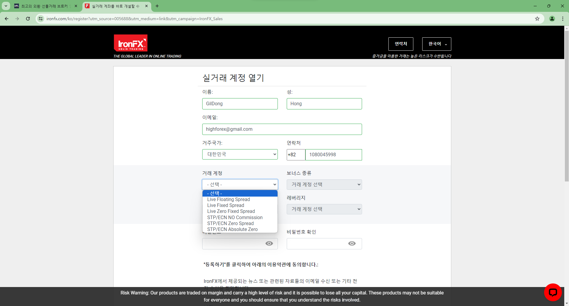Reveal the 비밀번호 확인 field contents

point(352,243)
